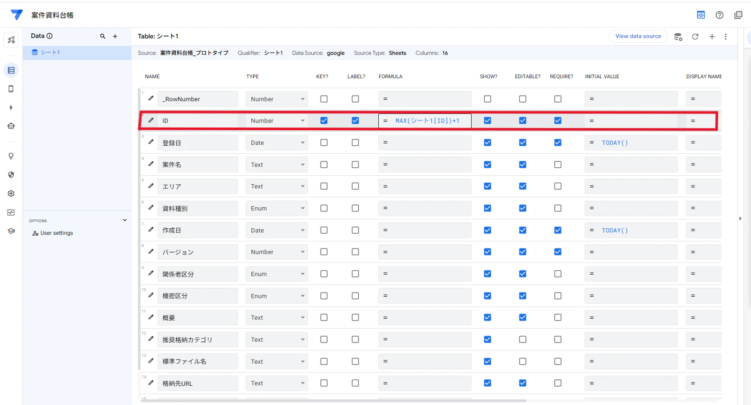Open User settings in options
This screenshot has width=751, height=405.
53,233
